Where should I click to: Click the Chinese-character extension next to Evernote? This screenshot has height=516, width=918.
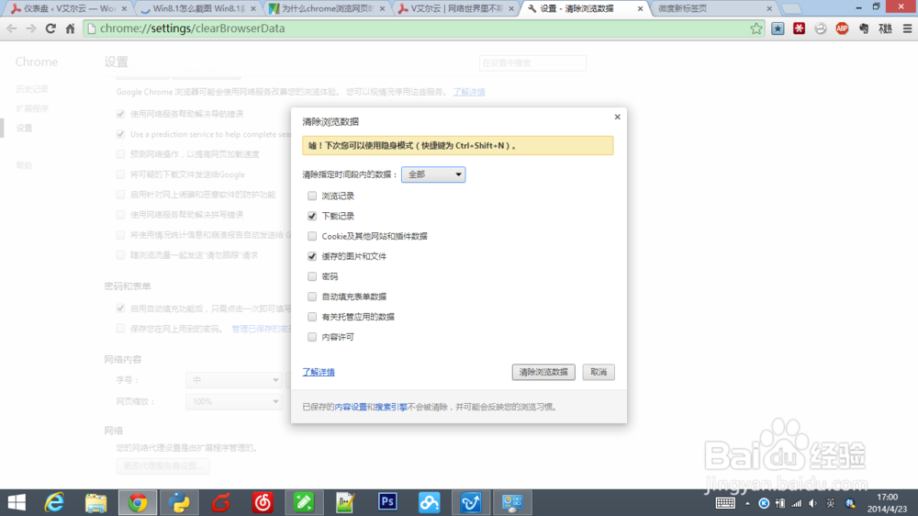click(x=885, y=28)
